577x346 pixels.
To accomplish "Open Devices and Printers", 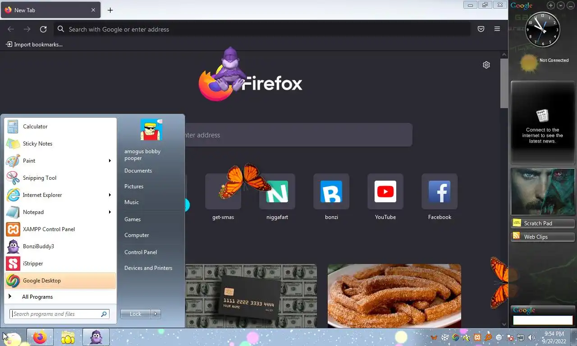I will click(x=148, y=268).
